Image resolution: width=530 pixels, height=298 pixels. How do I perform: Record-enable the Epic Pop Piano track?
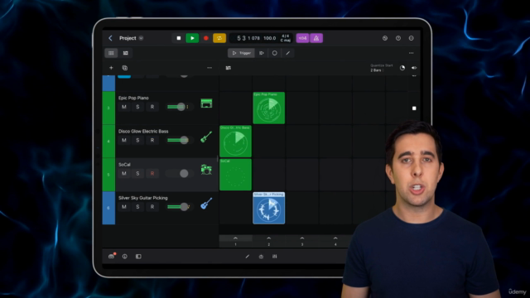[152, 107]
